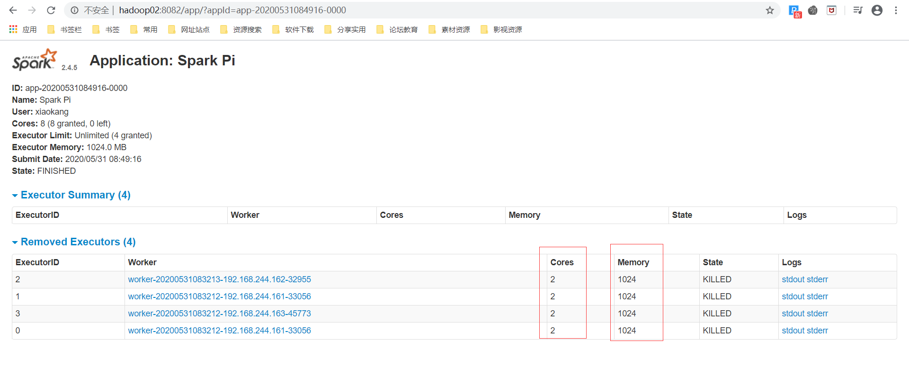Click the Apache Spark logo

[x=34, y=60]
